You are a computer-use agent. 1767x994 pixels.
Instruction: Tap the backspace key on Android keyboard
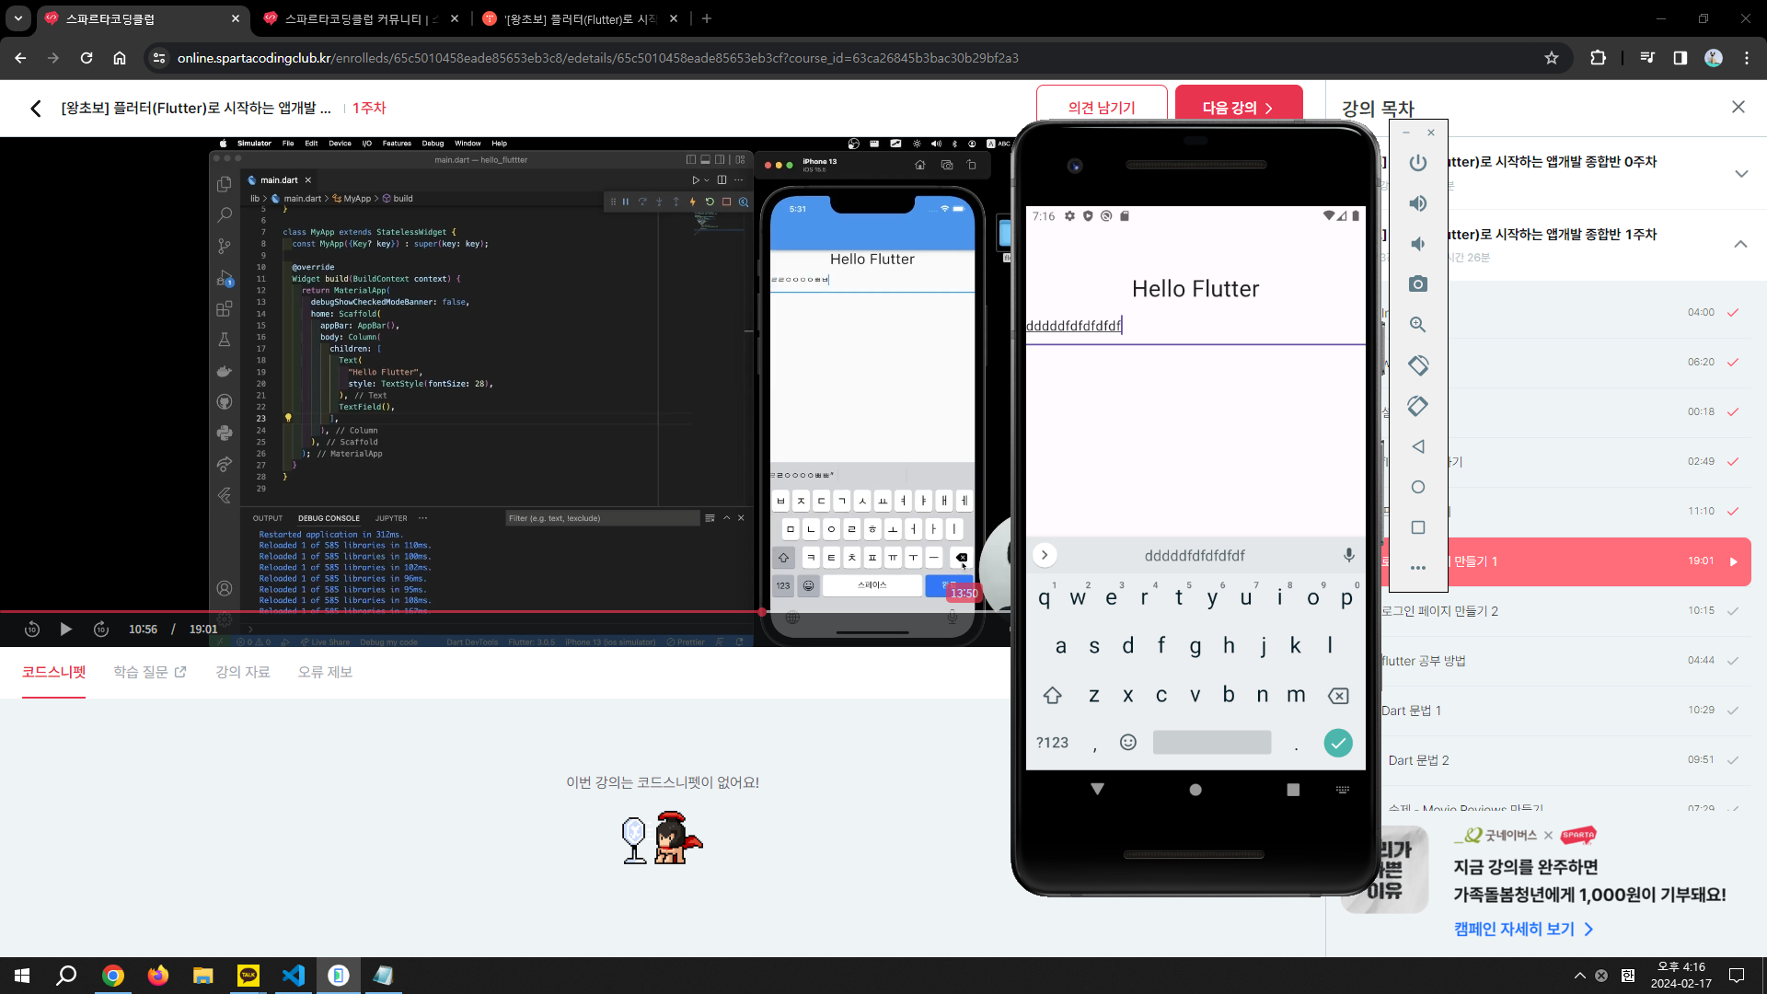click(x=1338, y=696)
